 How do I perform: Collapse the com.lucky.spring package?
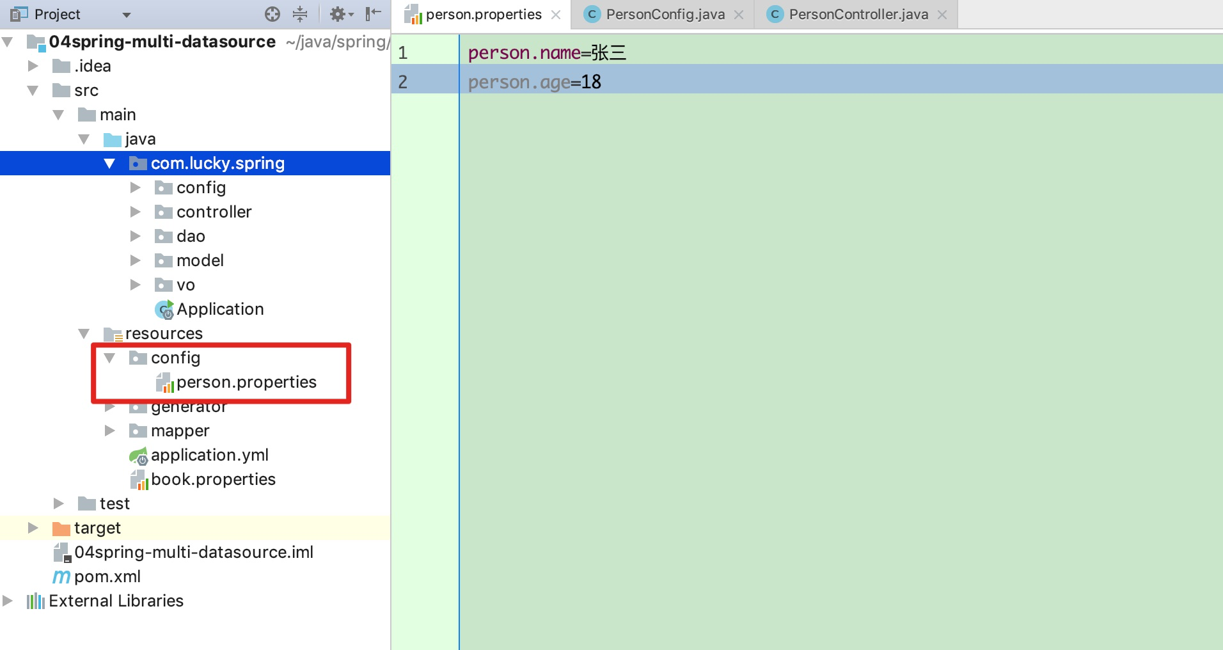[x=110, y=164]
